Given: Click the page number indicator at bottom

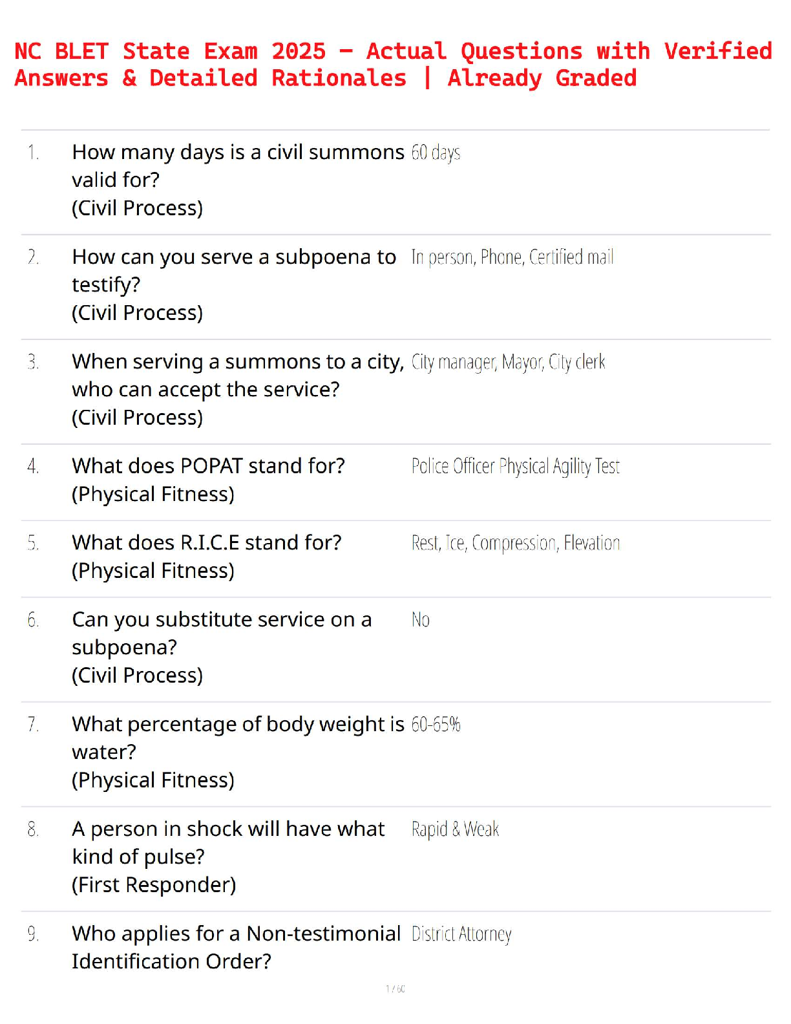Looking at the screenshot, I should tap(395, 989).
